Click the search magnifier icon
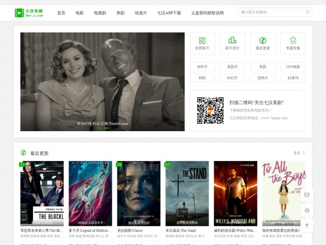The height and width of the screenshot is (245, 326). tap(308, 12)
